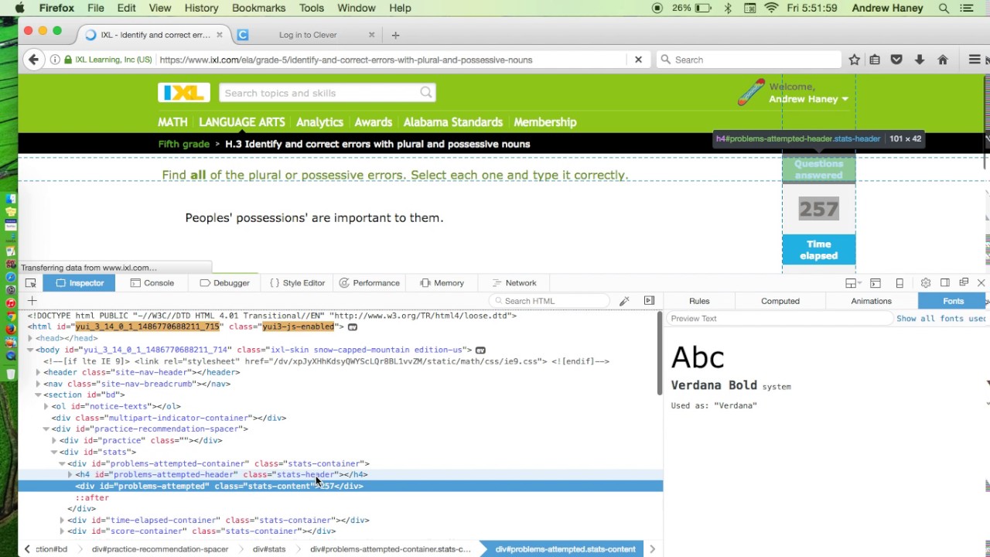The height and width of the screenshot is (557, 990).
Task: Collapse the div stats node
Action: tap(53, 452)
